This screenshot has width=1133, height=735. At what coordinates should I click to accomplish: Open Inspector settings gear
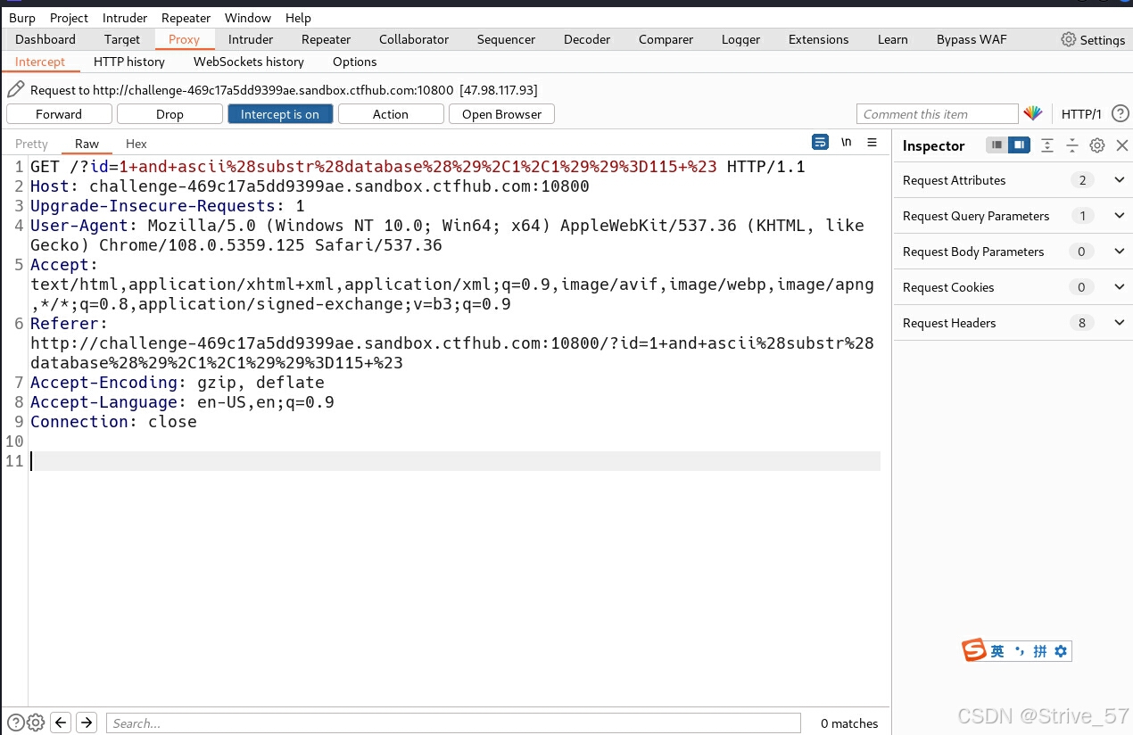point(1097,145)
